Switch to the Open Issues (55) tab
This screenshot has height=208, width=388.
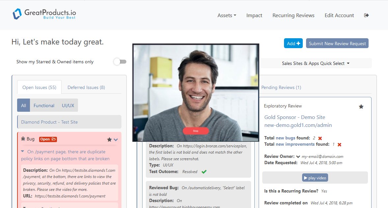[39, 87]
